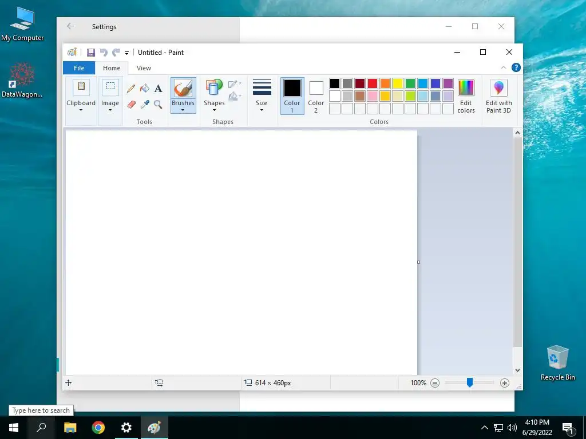Screen dimensions: 586x439
Task: Open the Shapes gallery icon
Action: (214, 88)
